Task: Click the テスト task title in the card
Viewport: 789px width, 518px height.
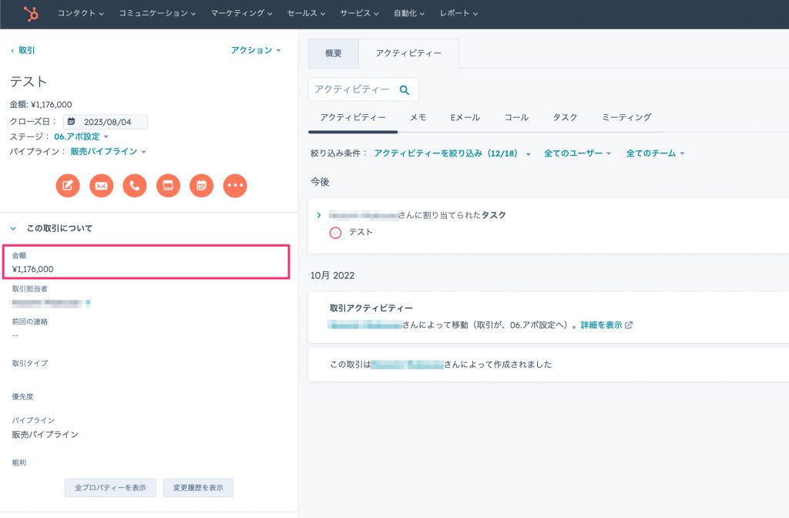Action: [361, 232]
